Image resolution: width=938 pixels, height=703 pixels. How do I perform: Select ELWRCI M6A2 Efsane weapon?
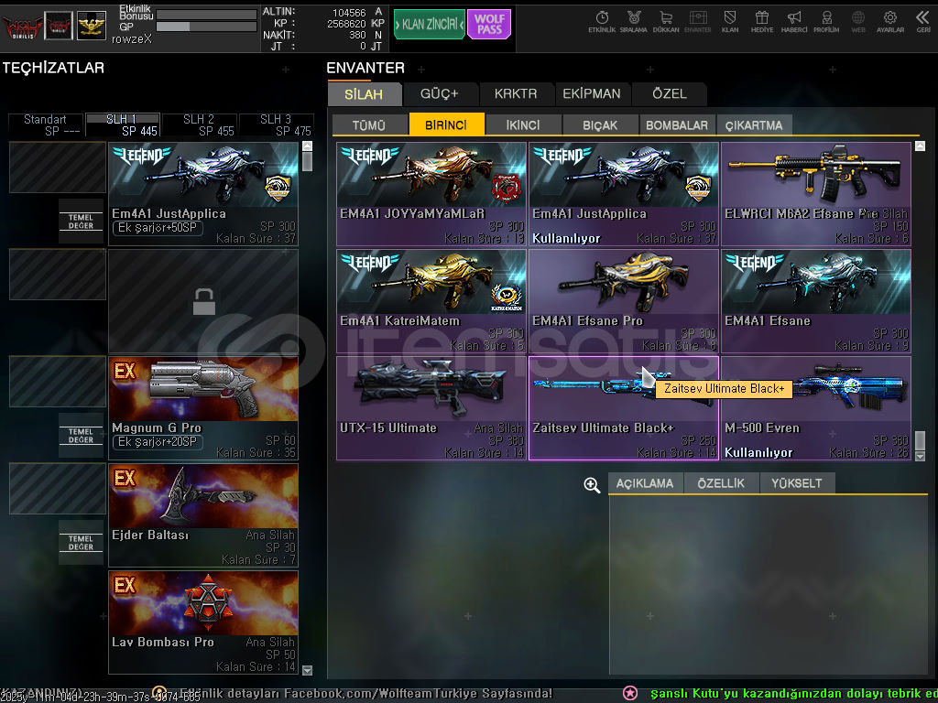point(816,194)
